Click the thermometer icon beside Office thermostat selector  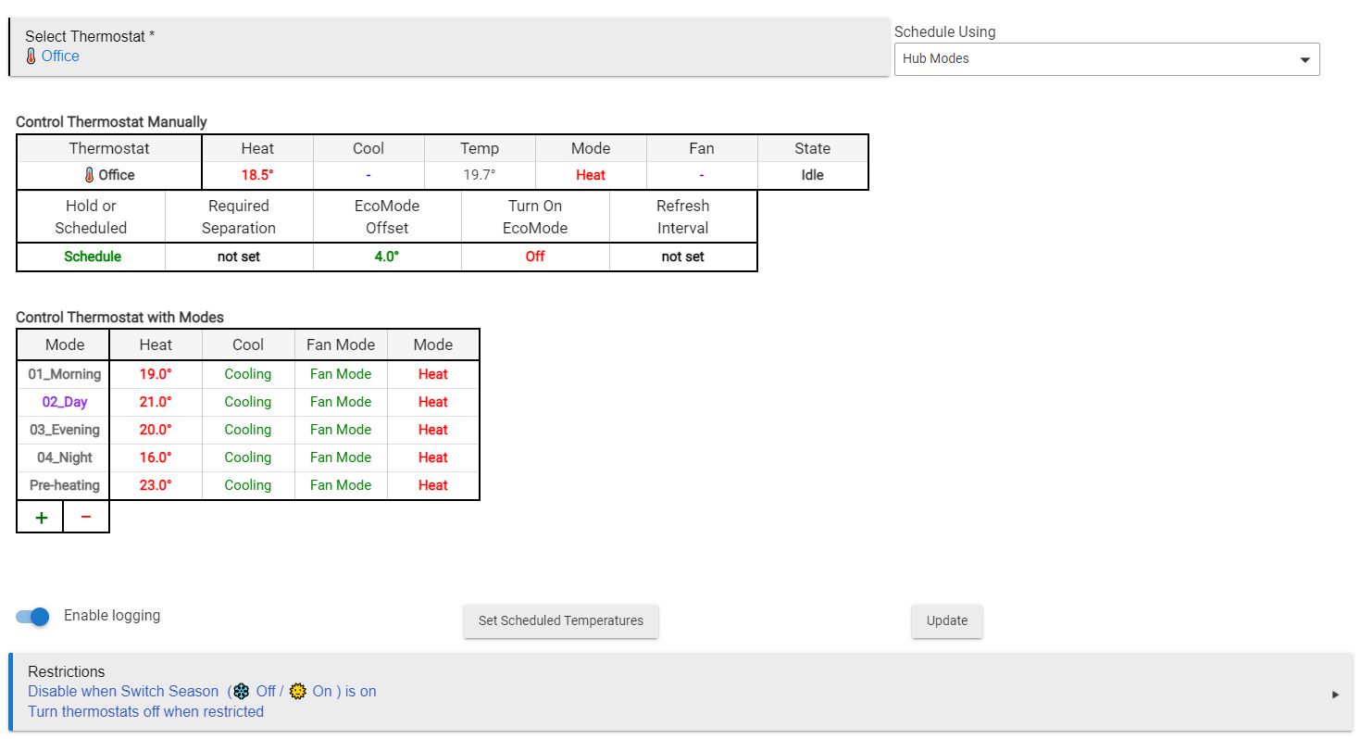pos(31,56)
